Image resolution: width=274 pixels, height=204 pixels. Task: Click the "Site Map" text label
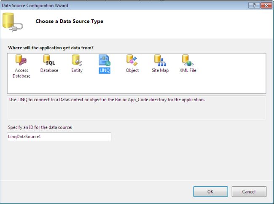[x=160, y=70]
